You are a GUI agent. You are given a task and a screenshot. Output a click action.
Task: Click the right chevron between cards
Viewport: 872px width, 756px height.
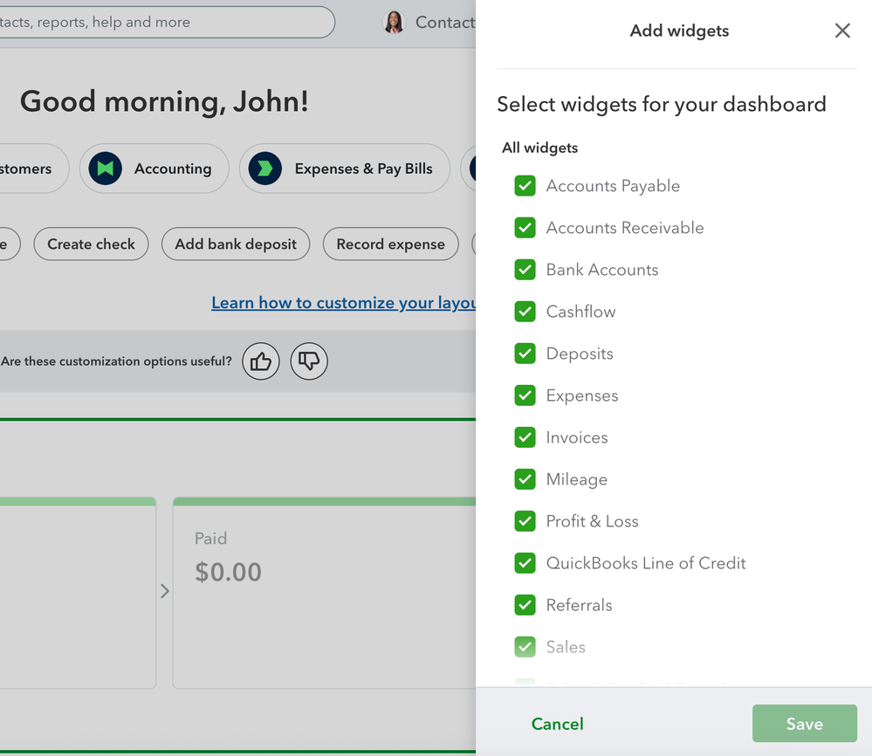tap(165, 591)
